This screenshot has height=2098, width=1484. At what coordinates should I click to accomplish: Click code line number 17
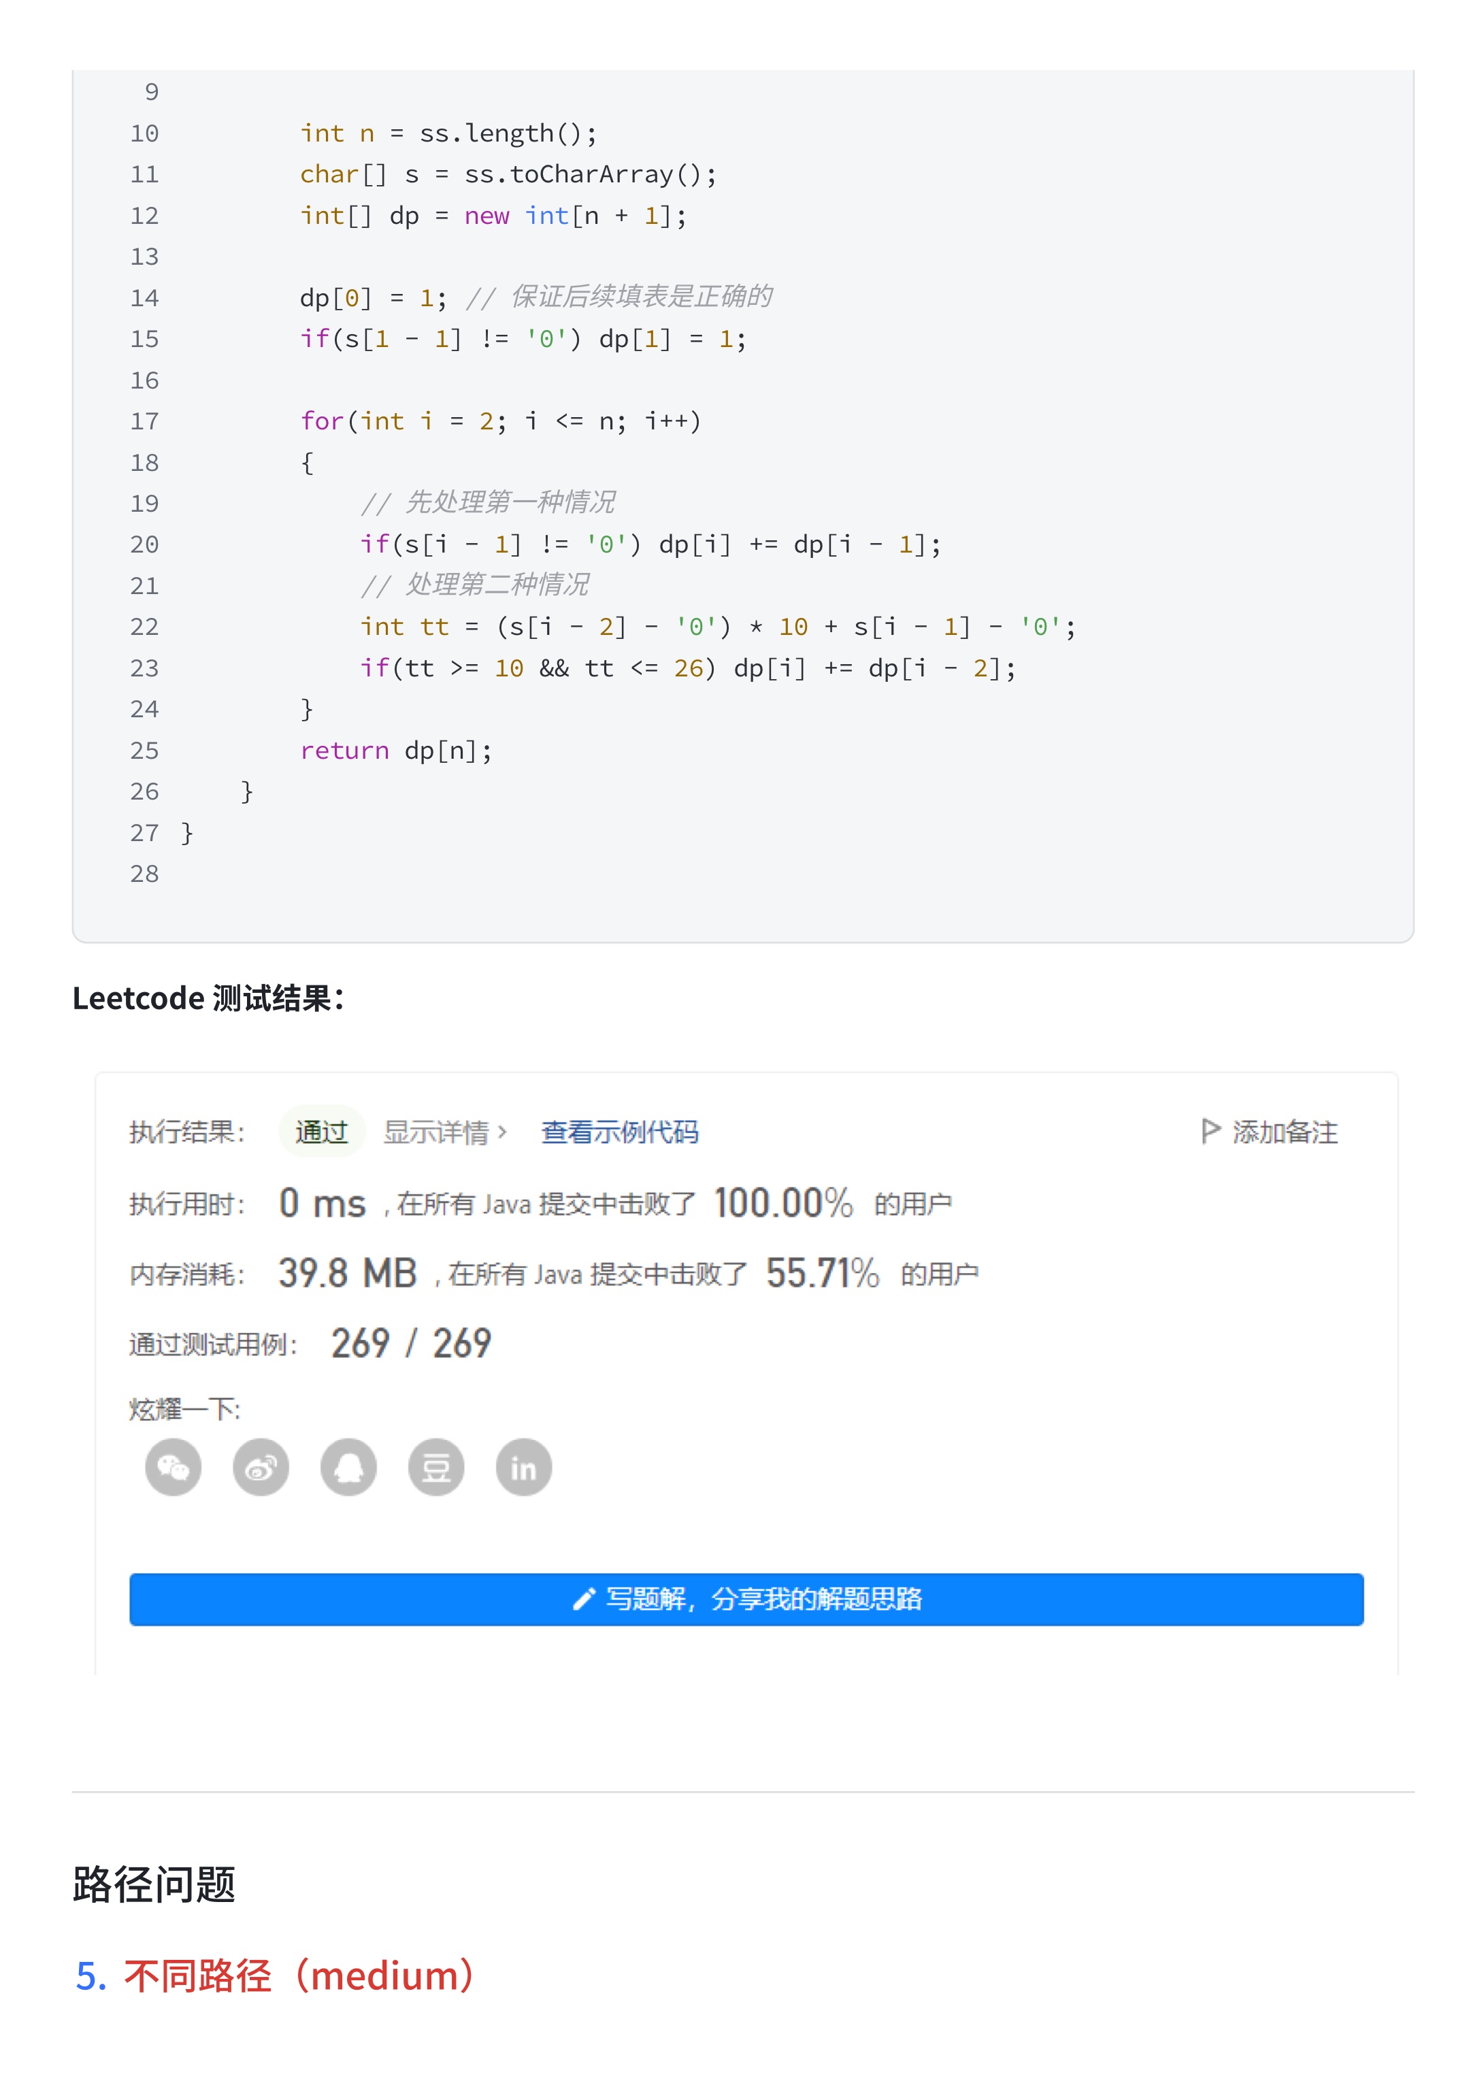pyautogui.click(x=144, y=421)
